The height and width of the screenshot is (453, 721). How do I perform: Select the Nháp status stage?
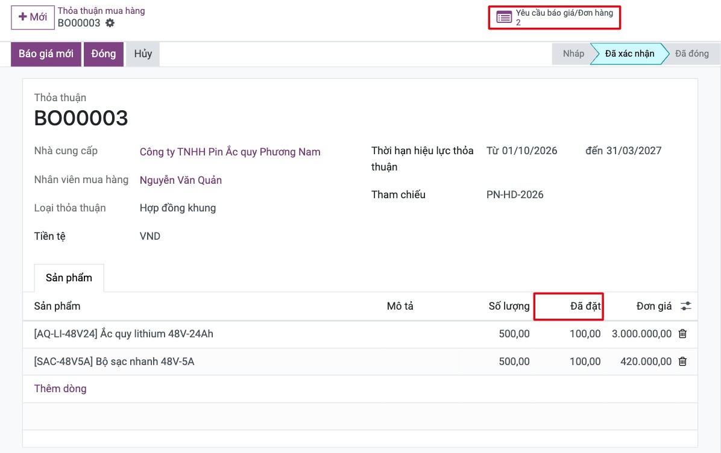pos(573,54)
